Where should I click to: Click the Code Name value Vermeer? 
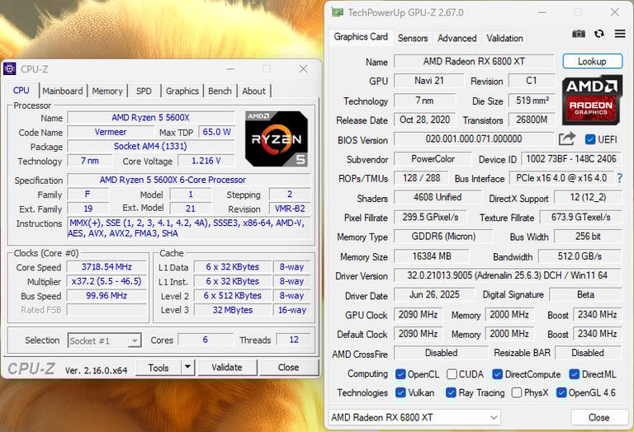(111, 132)
